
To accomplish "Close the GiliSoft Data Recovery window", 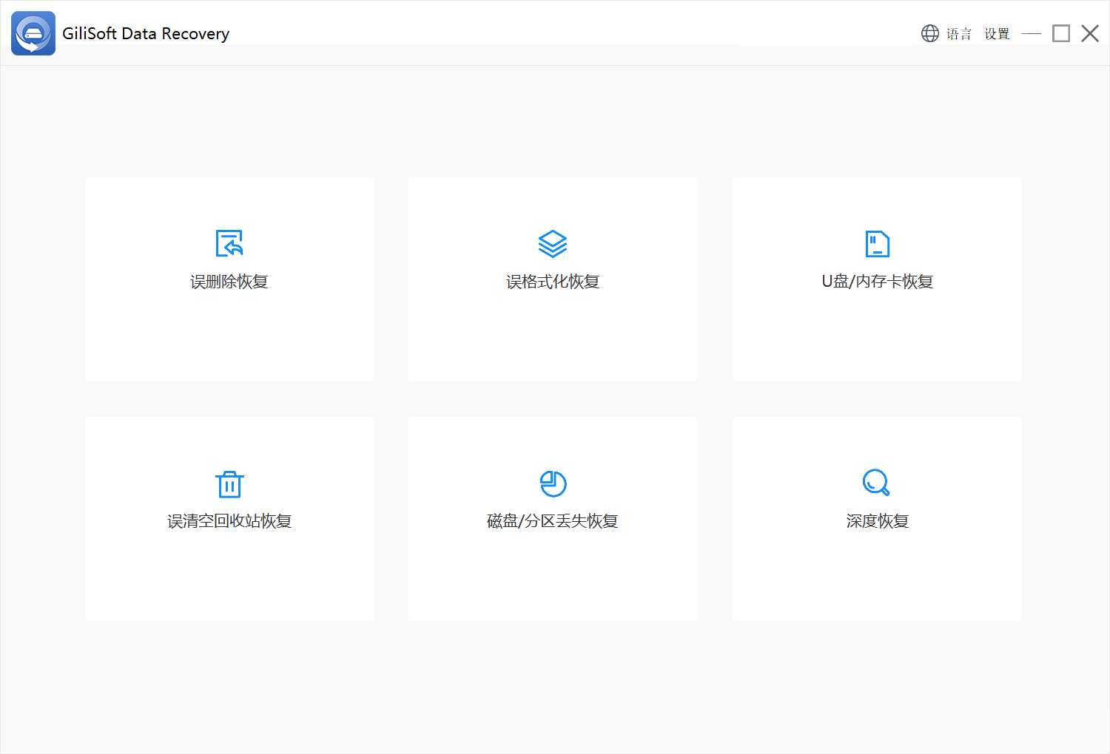I will 1090,33.
